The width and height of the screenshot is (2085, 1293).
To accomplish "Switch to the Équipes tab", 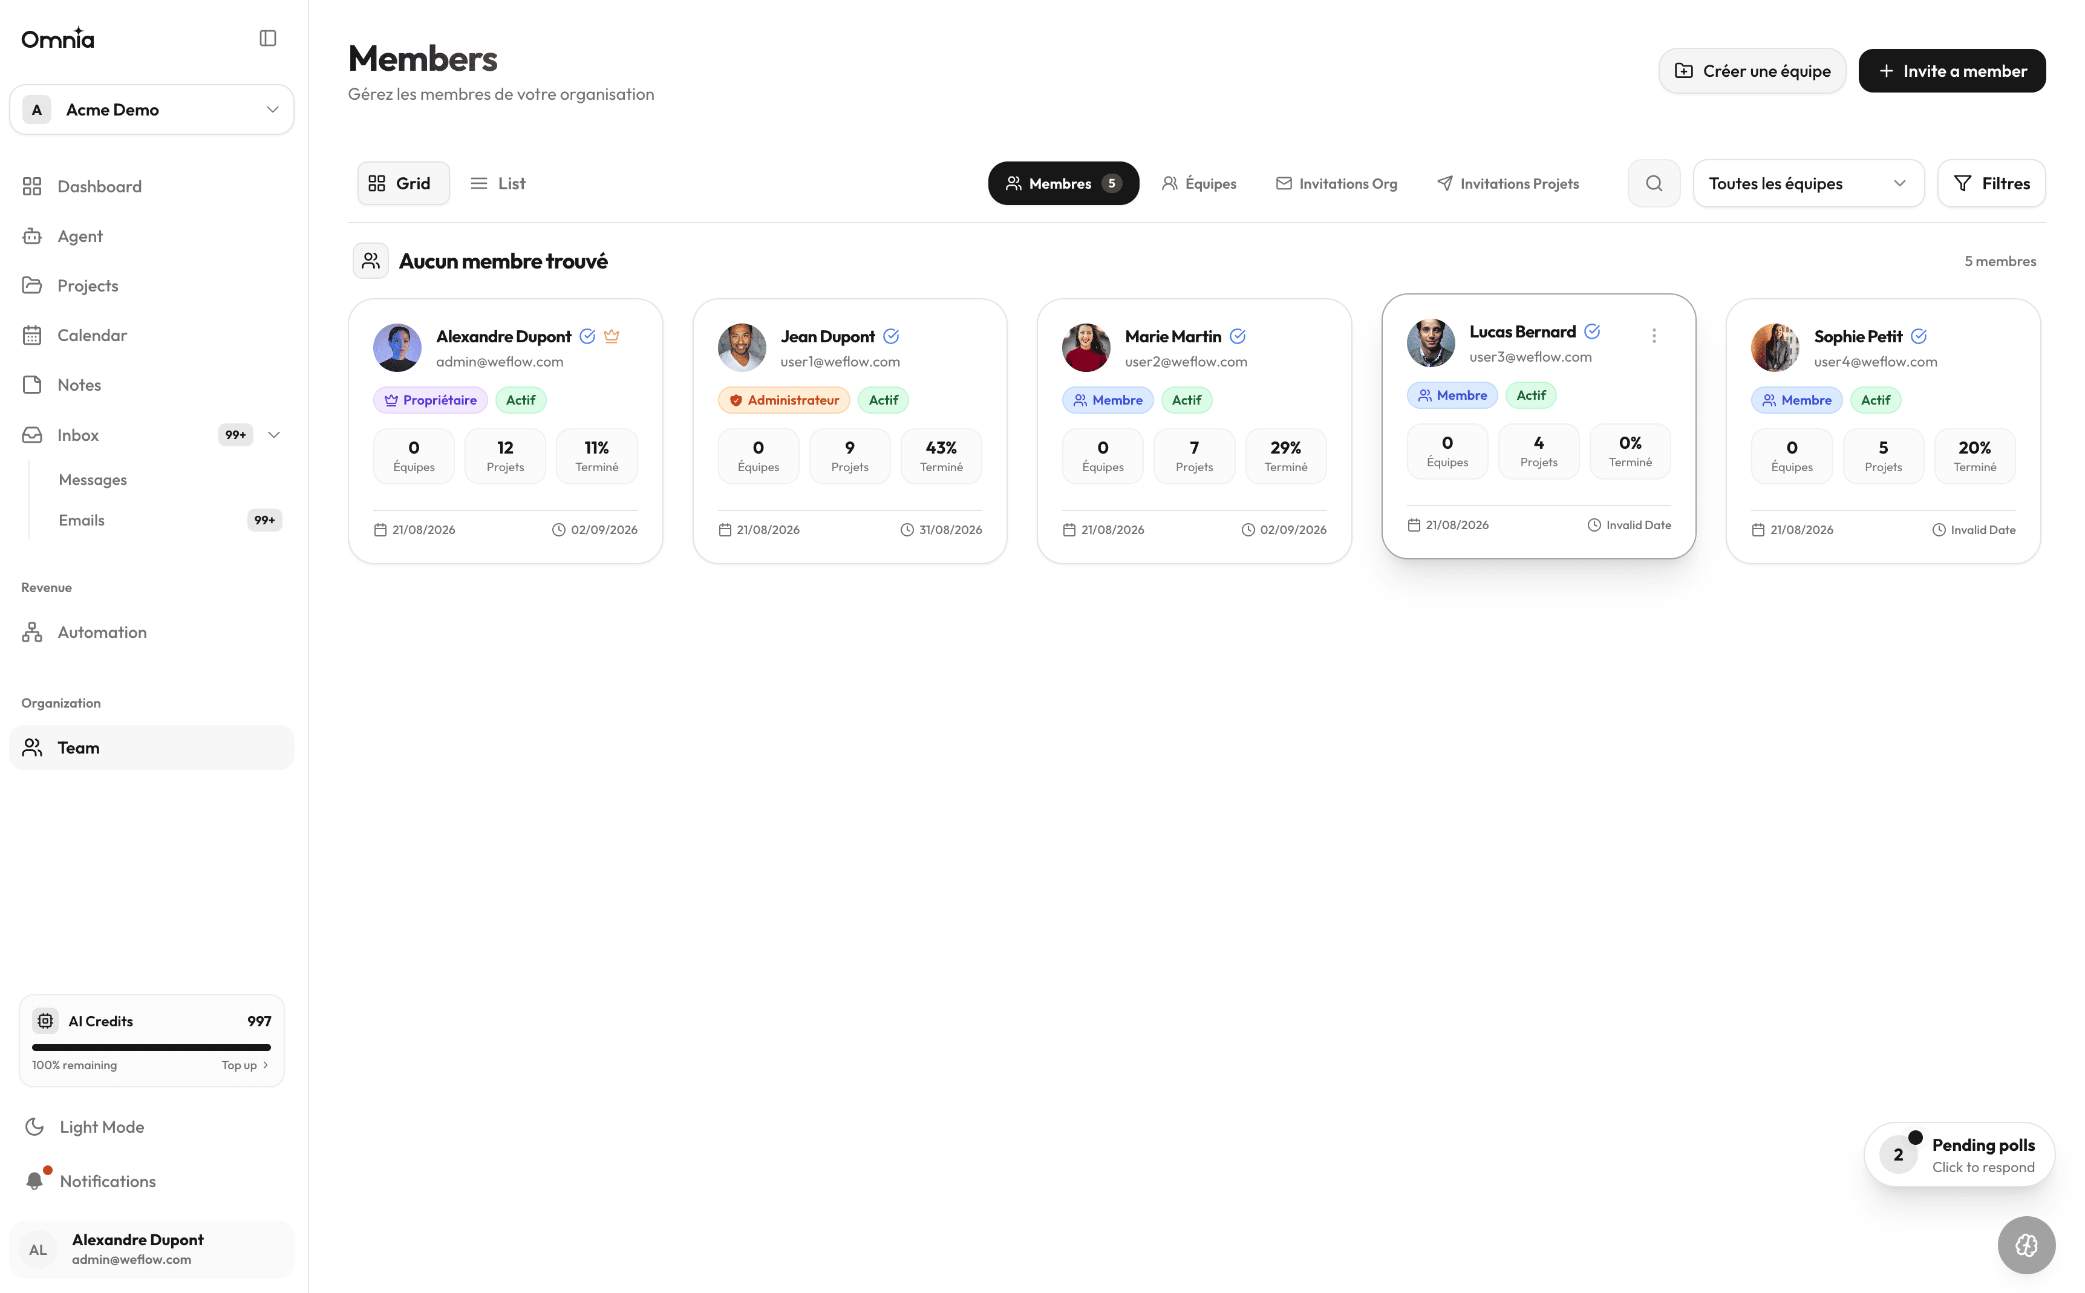I will coord(1199,183).
